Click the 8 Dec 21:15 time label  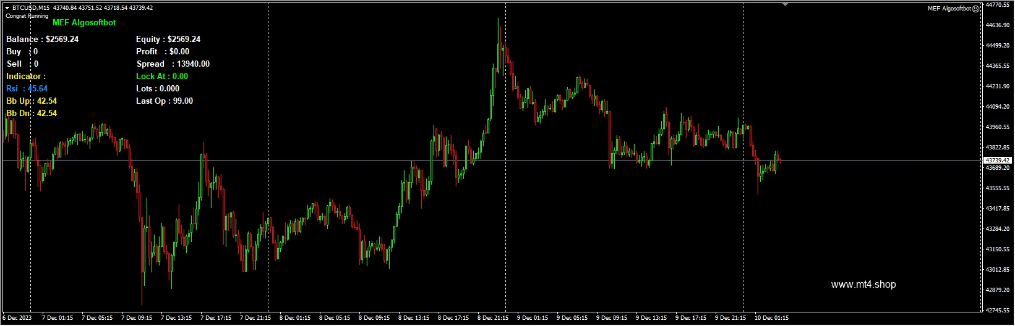(493, 318)
